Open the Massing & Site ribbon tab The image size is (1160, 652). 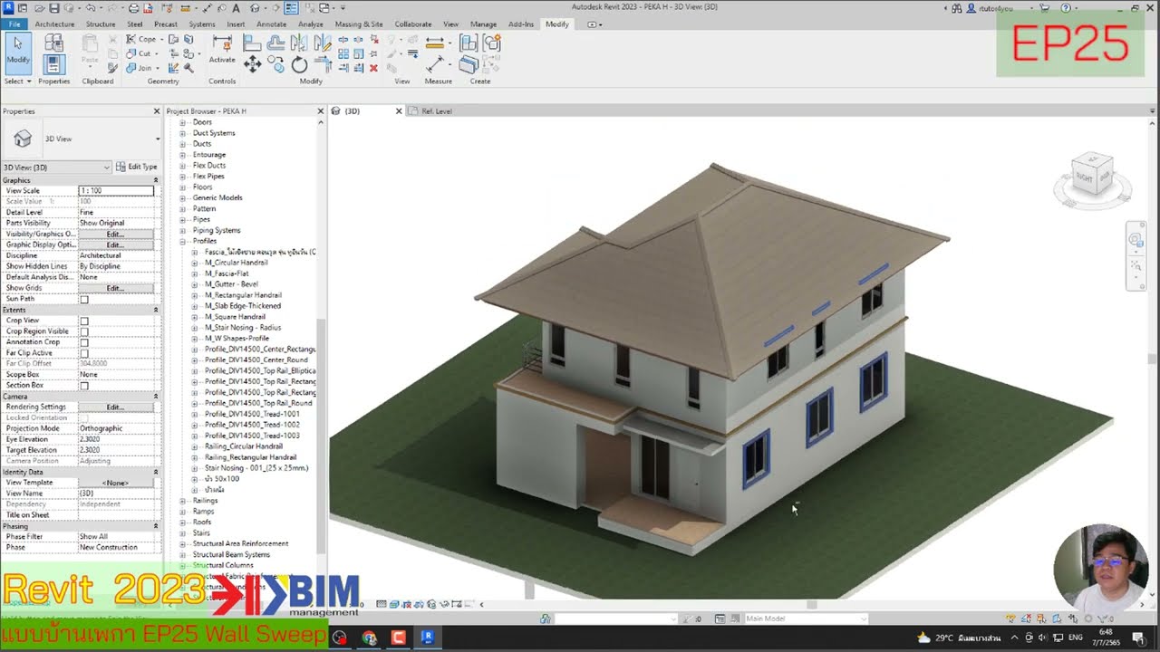pos(359,24)
